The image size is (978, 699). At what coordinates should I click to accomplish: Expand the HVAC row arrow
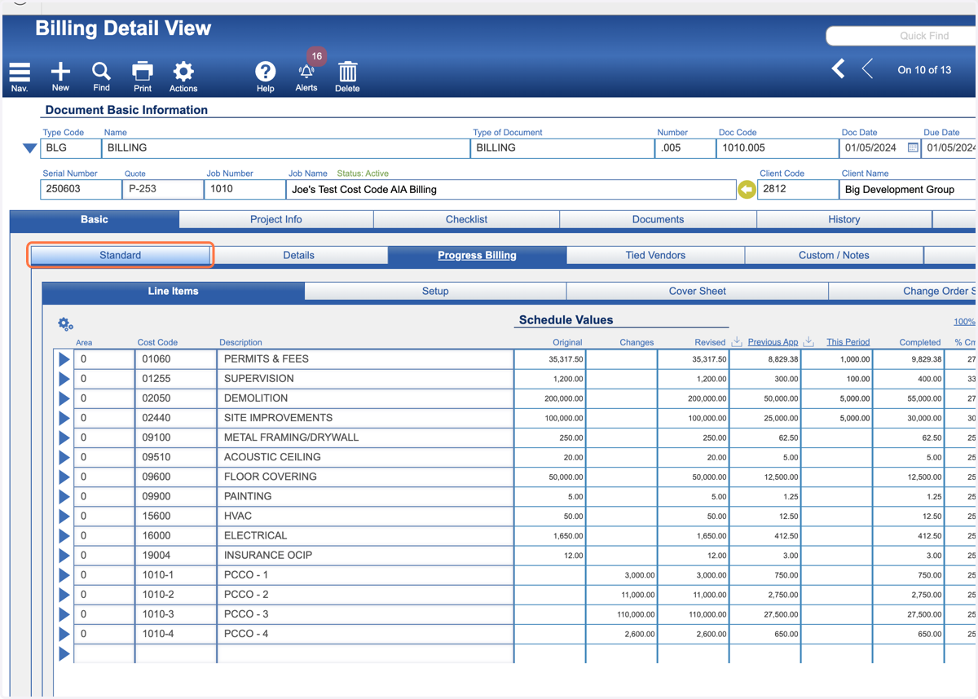[64, 516]
